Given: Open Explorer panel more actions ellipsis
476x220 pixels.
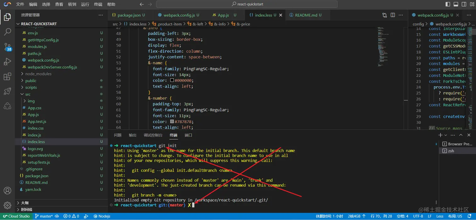Looking at the screenshot, I should point(101,15).
